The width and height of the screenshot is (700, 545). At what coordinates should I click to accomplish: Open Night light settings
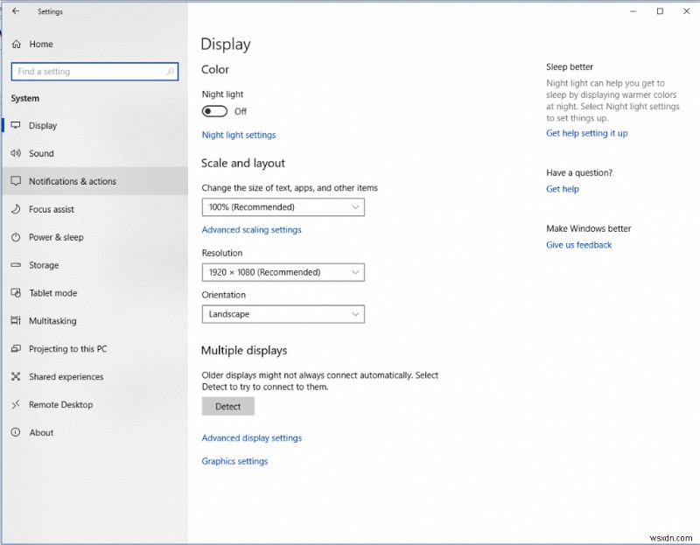pos(238,135)
